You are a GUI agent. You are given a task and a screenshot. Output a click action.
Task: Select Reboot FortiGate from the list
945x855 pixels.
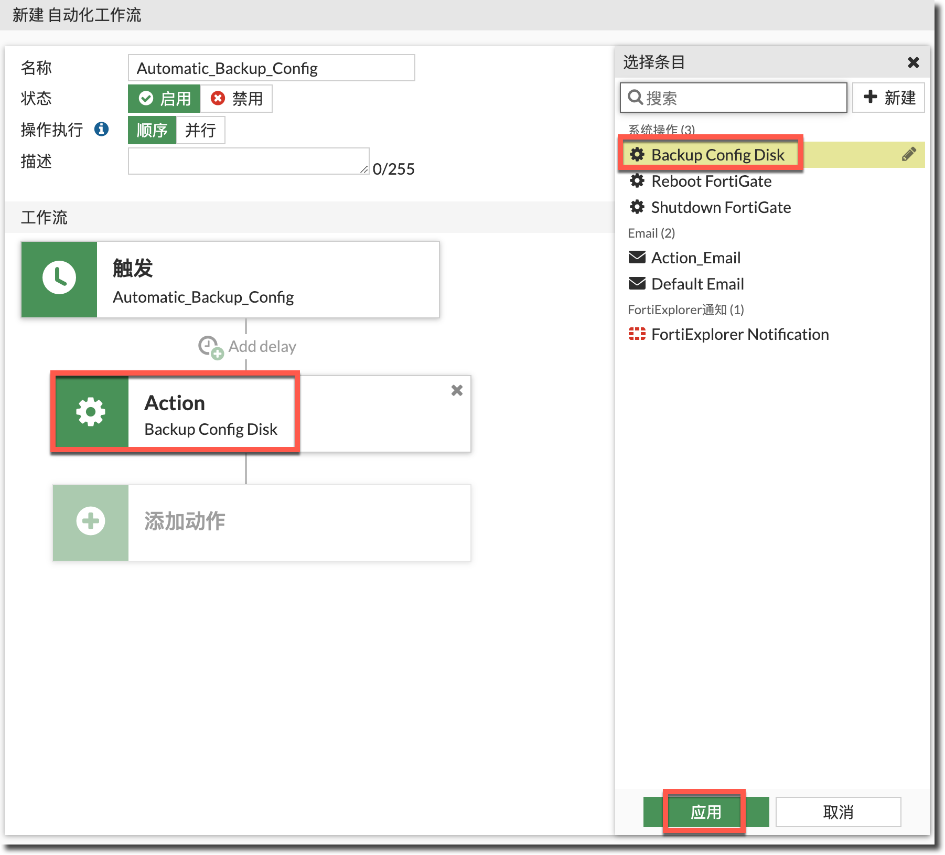[711, 181]
